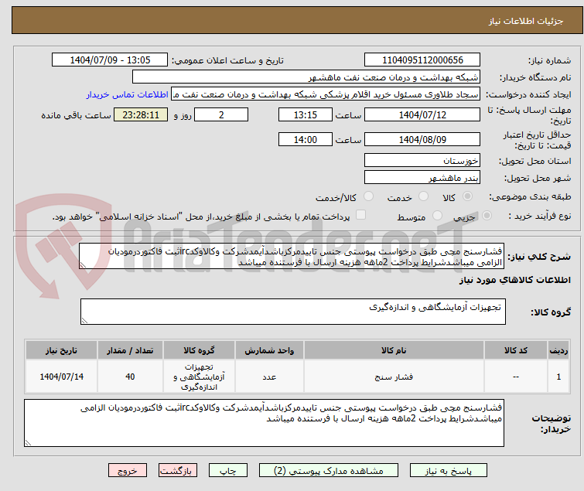Select the متوسط purchase type radio
The height and width of the screenshot is (491, 584).
click(437, 216)
